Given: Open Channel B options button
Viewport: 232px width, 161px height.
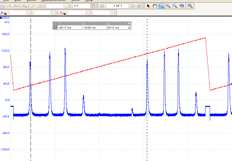Looking at the screenshot, I should 63,13.
